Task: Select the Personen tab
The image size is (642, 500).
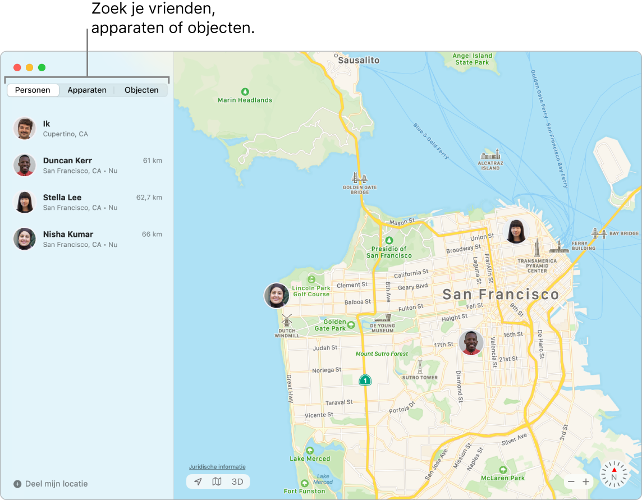Action: 33,90
